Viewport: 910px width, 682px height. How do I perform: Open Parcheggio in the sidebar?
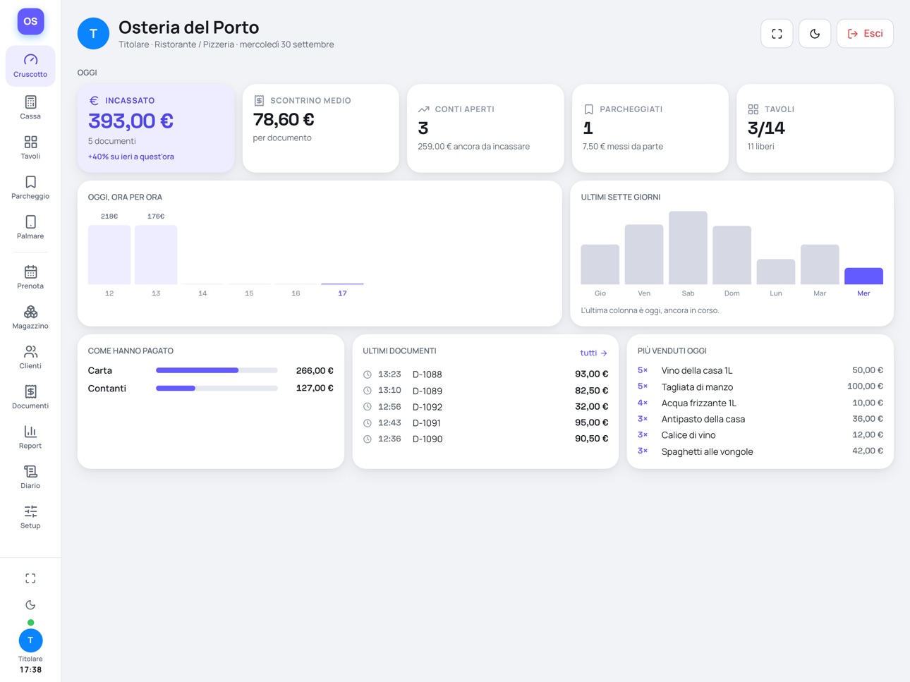point(30,188)
